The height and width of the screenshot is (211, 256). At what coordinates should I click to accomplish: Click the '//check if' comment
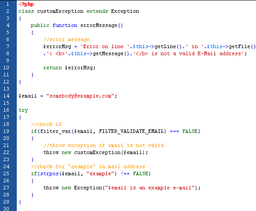pyautogui.click(x=46, y=124)
